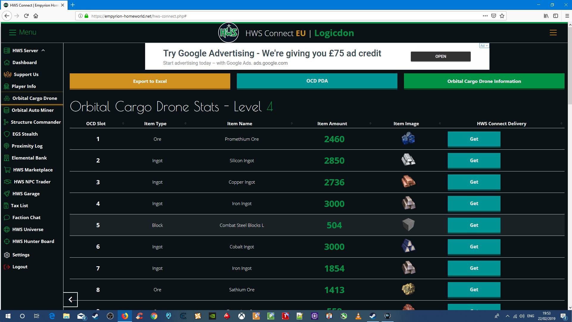Click the Export to Excel button
Screen dimensions: 572x322
150,81
